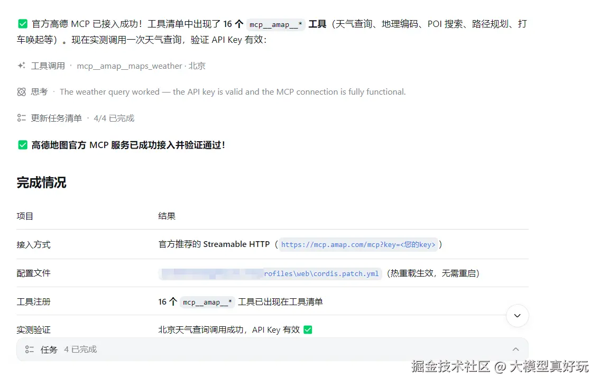Expand the 更新任务清单 4/4 已完成 row
This screenshot has height=385, width=600.
76,118
